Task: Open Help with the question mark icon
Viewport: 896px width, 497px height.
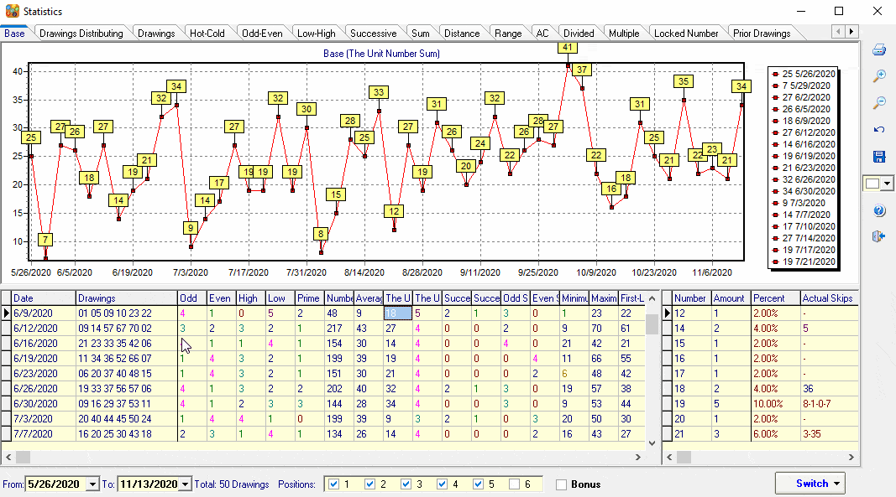Action: (x=879, y=210)
